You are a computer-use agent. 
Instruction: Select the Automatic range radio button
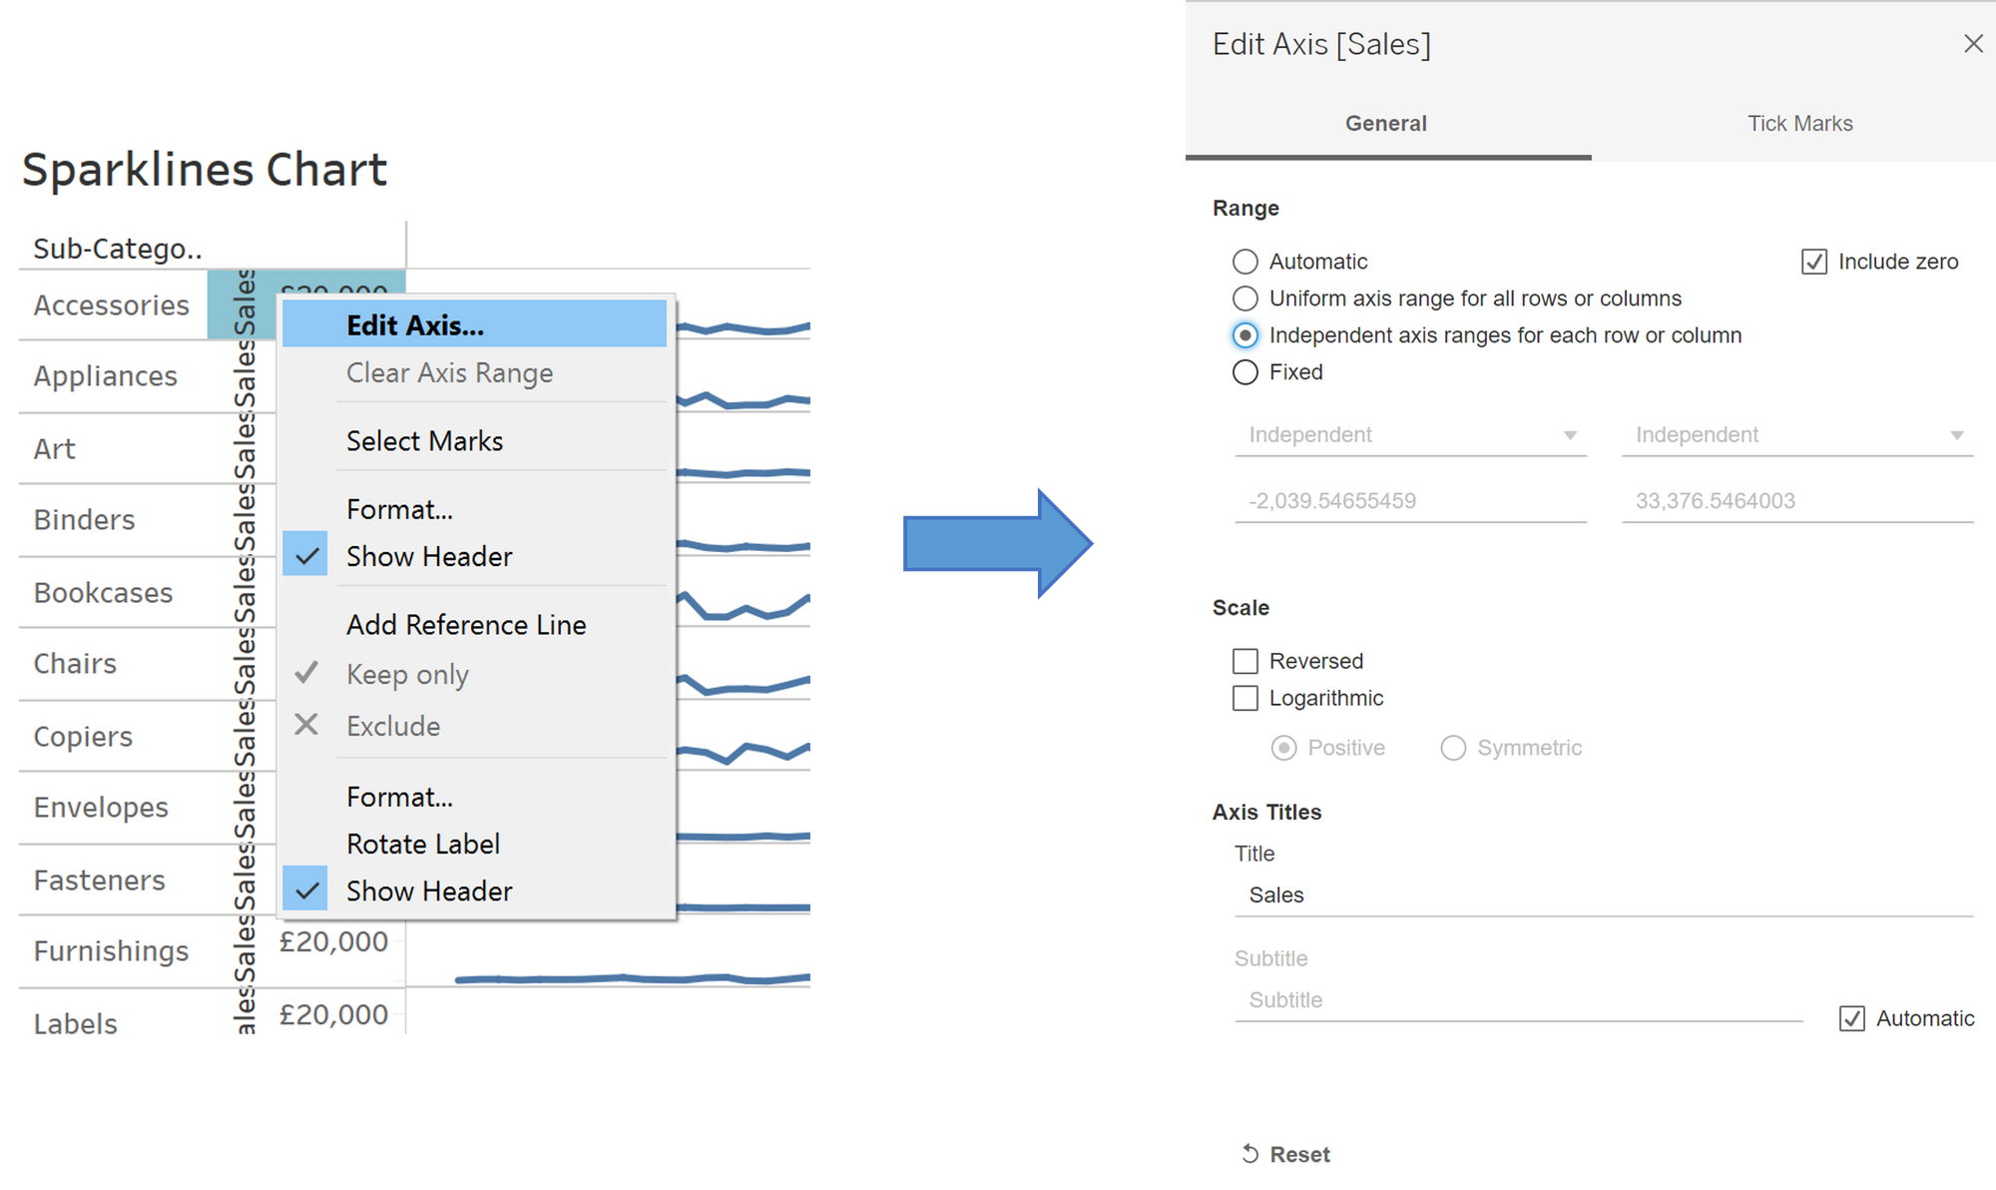1246,262
